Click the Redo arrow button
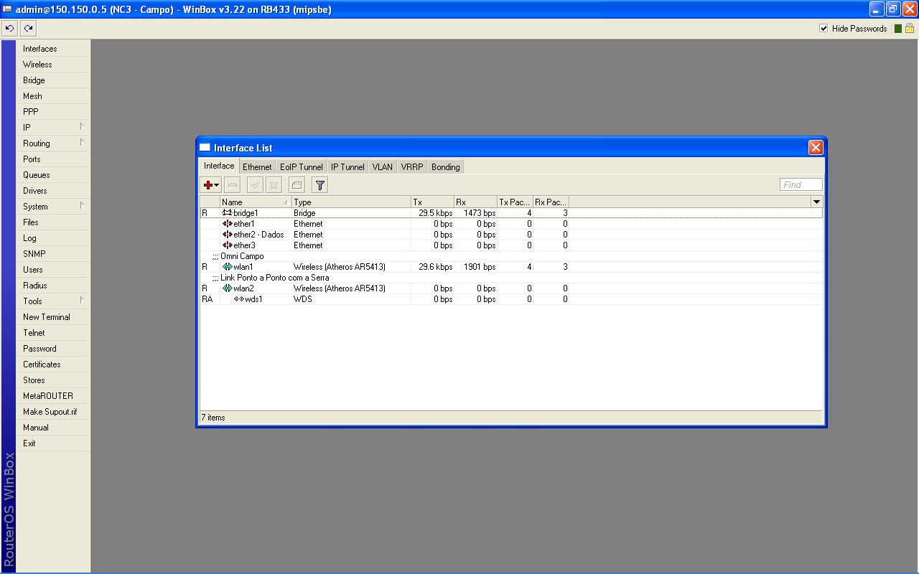 pyautogui.click(x=28, y=29)
